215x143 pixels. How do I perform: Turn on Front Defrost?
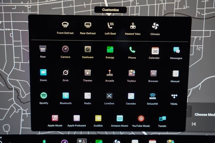click(65, 25)
